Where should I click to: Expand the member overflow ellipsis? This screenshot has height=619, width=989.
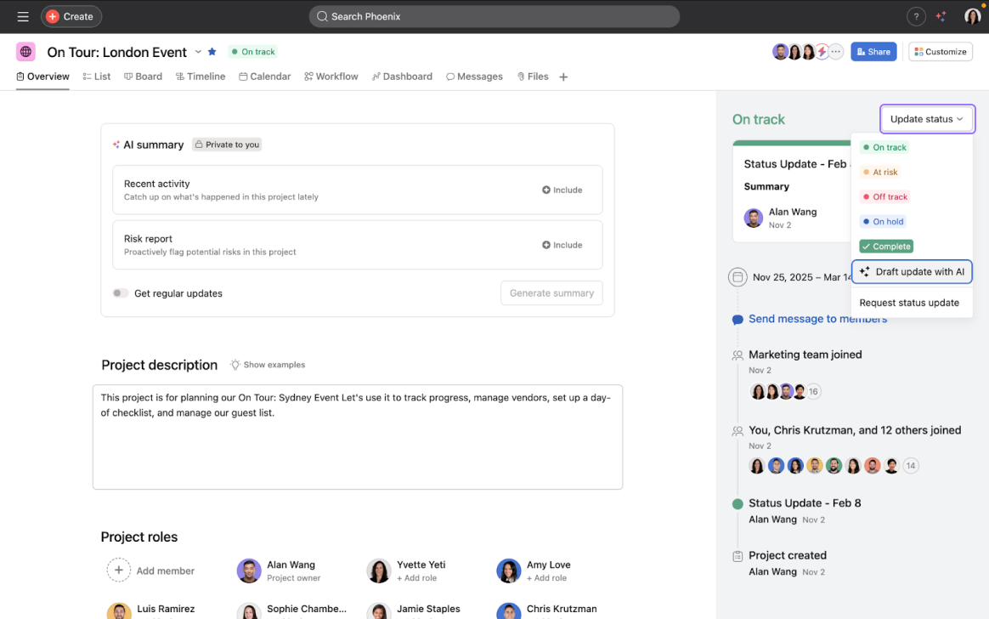(836, 52)
